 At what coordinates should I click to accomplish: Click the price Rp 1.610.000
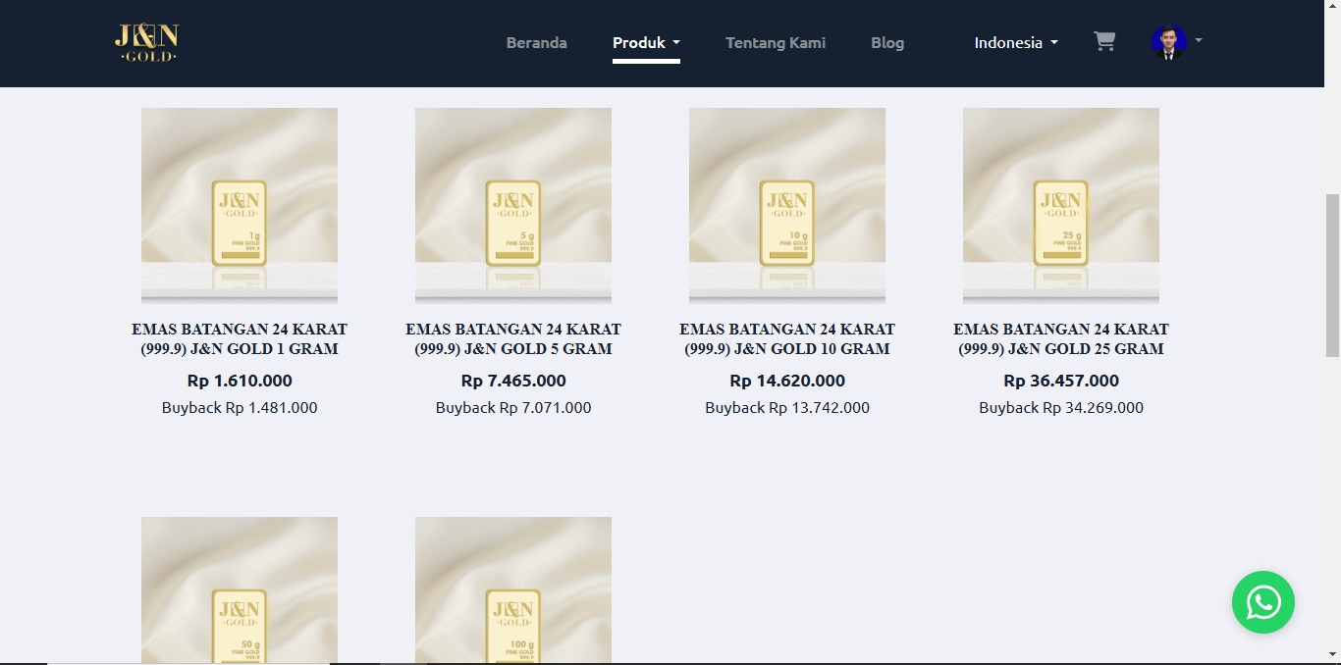click(x=240, y=381)
